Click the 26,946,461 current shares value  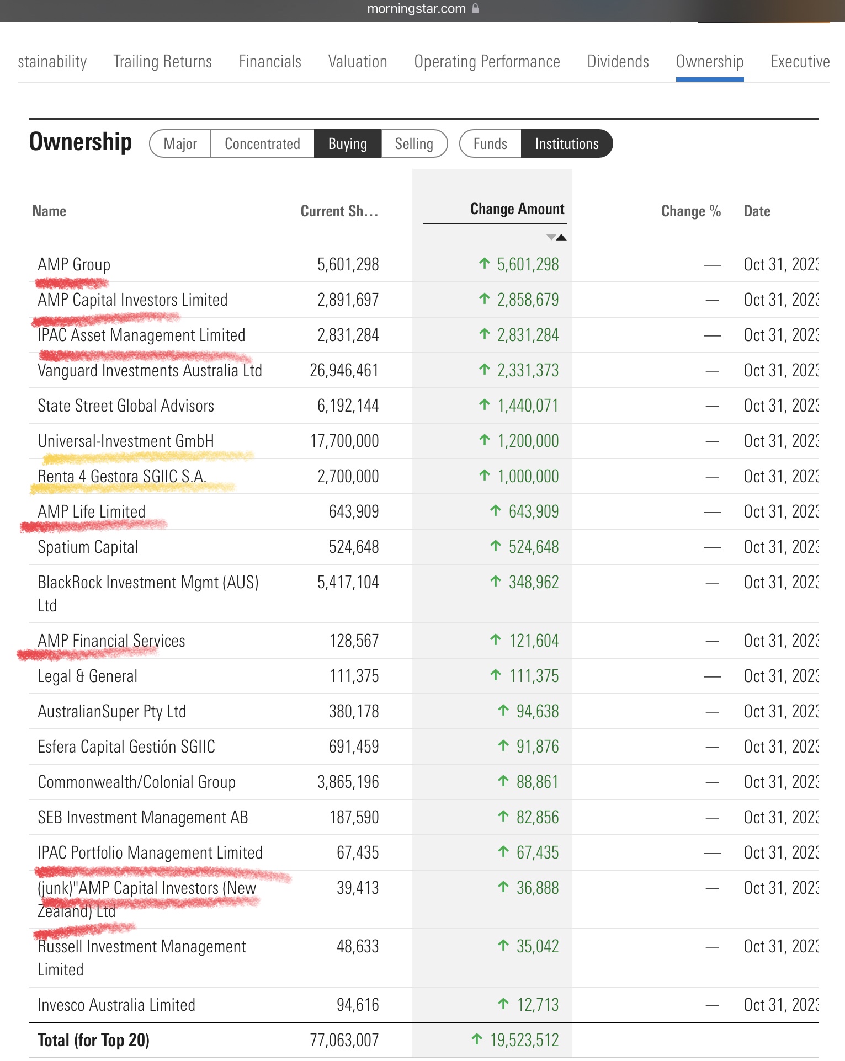pyautogui.click(x=344, y=370)
